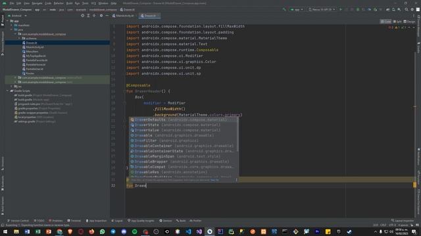
Task: Expand the ui.theme package
Action: pyautogui.click(x=19, y=38)
